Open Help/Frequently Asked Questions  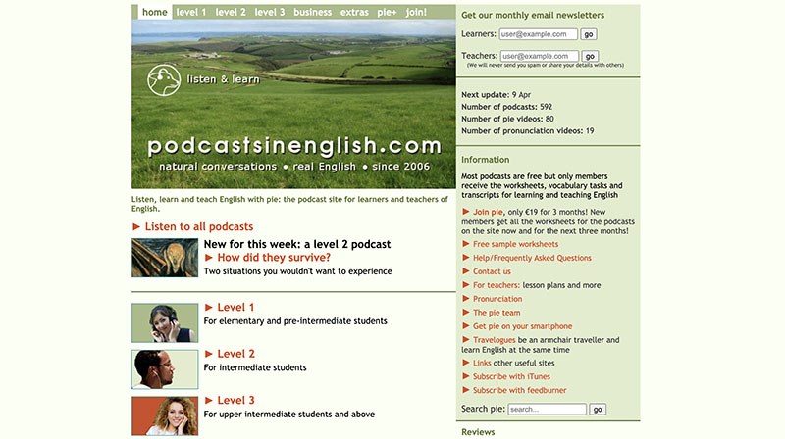coord(532,258)
